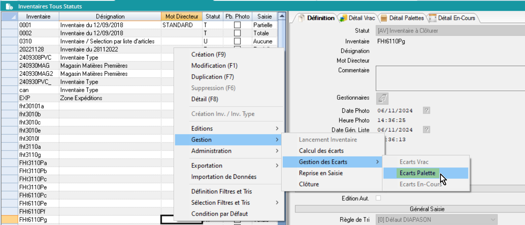Click the Désignation column header
The height and width of the screenshot is (225, 525).
(x=110, y=17)
